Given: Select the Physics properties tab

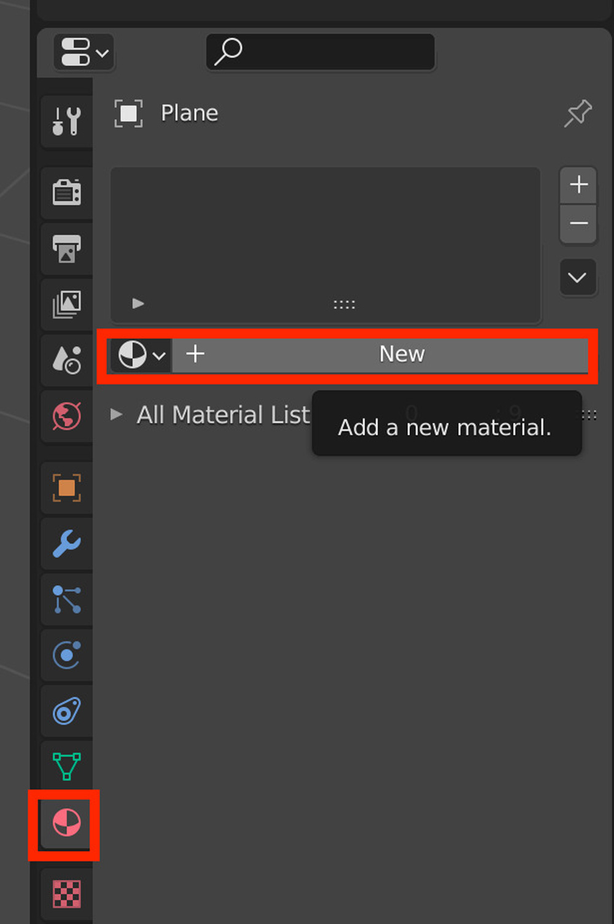Looking at the screenshot, I should pyautogui.click(x=66, y=655).
